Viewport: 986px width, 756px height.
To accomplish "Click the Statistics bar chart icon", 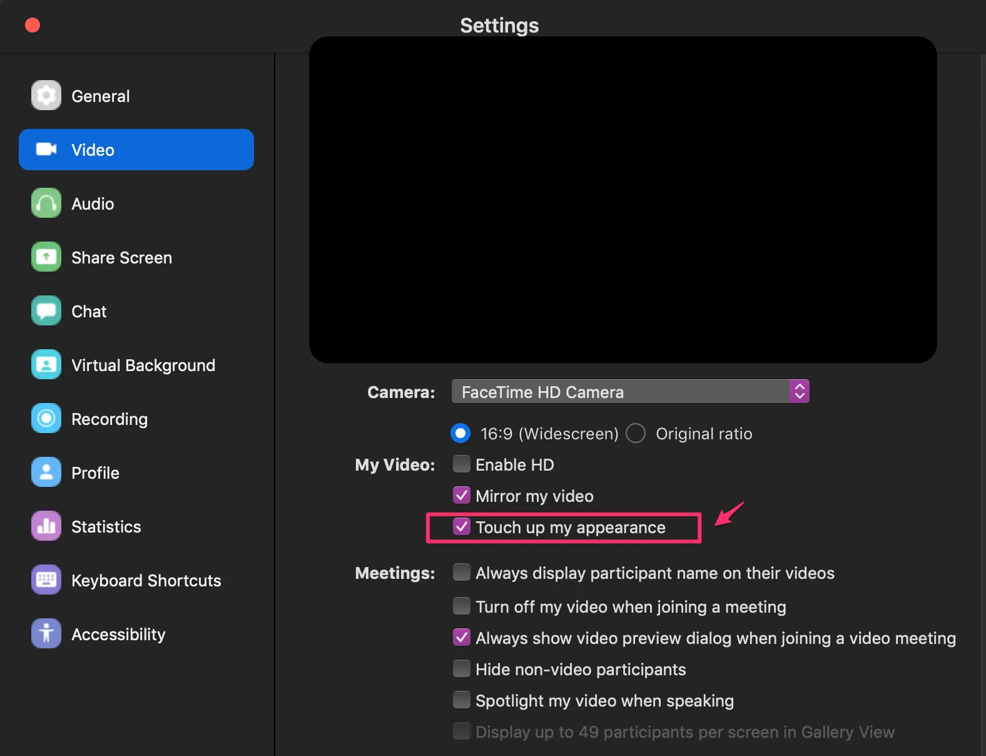I will pyautogui.click(x=46, y=526).
